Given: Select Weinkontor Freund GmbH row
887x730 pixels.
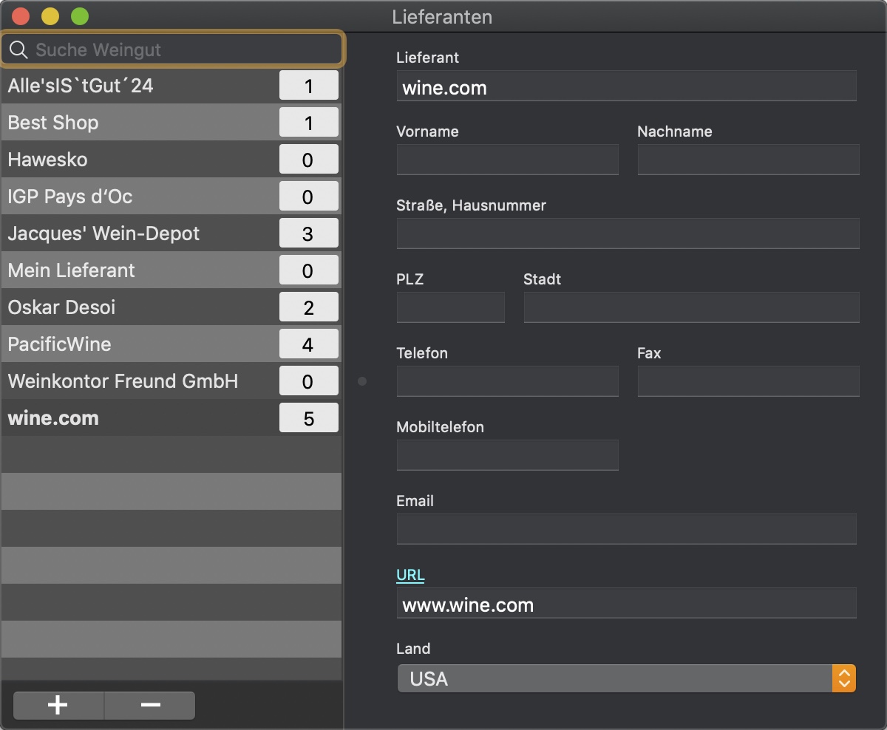Looking at the screenshot, I should [171, 381].
